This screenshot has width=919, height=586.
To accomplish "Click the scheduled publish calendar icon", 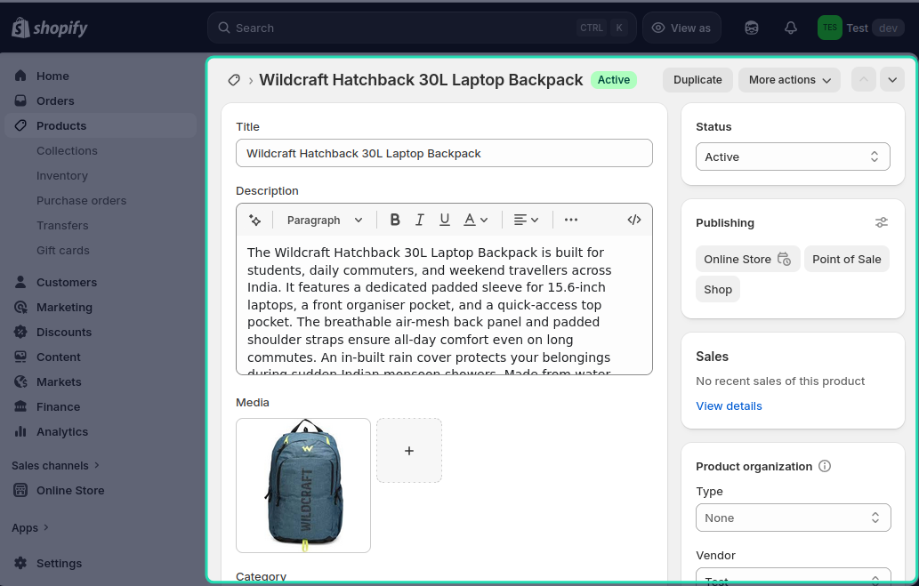I will (x=784, y=259).
